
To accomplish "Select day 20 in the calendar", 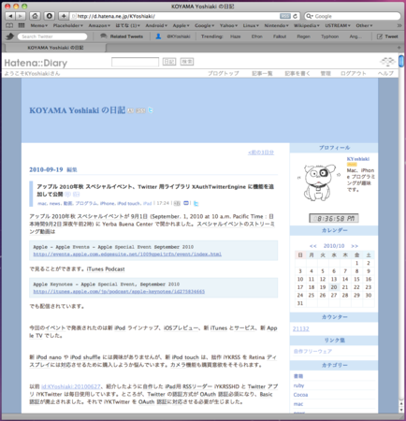I will tap(334, 287).
